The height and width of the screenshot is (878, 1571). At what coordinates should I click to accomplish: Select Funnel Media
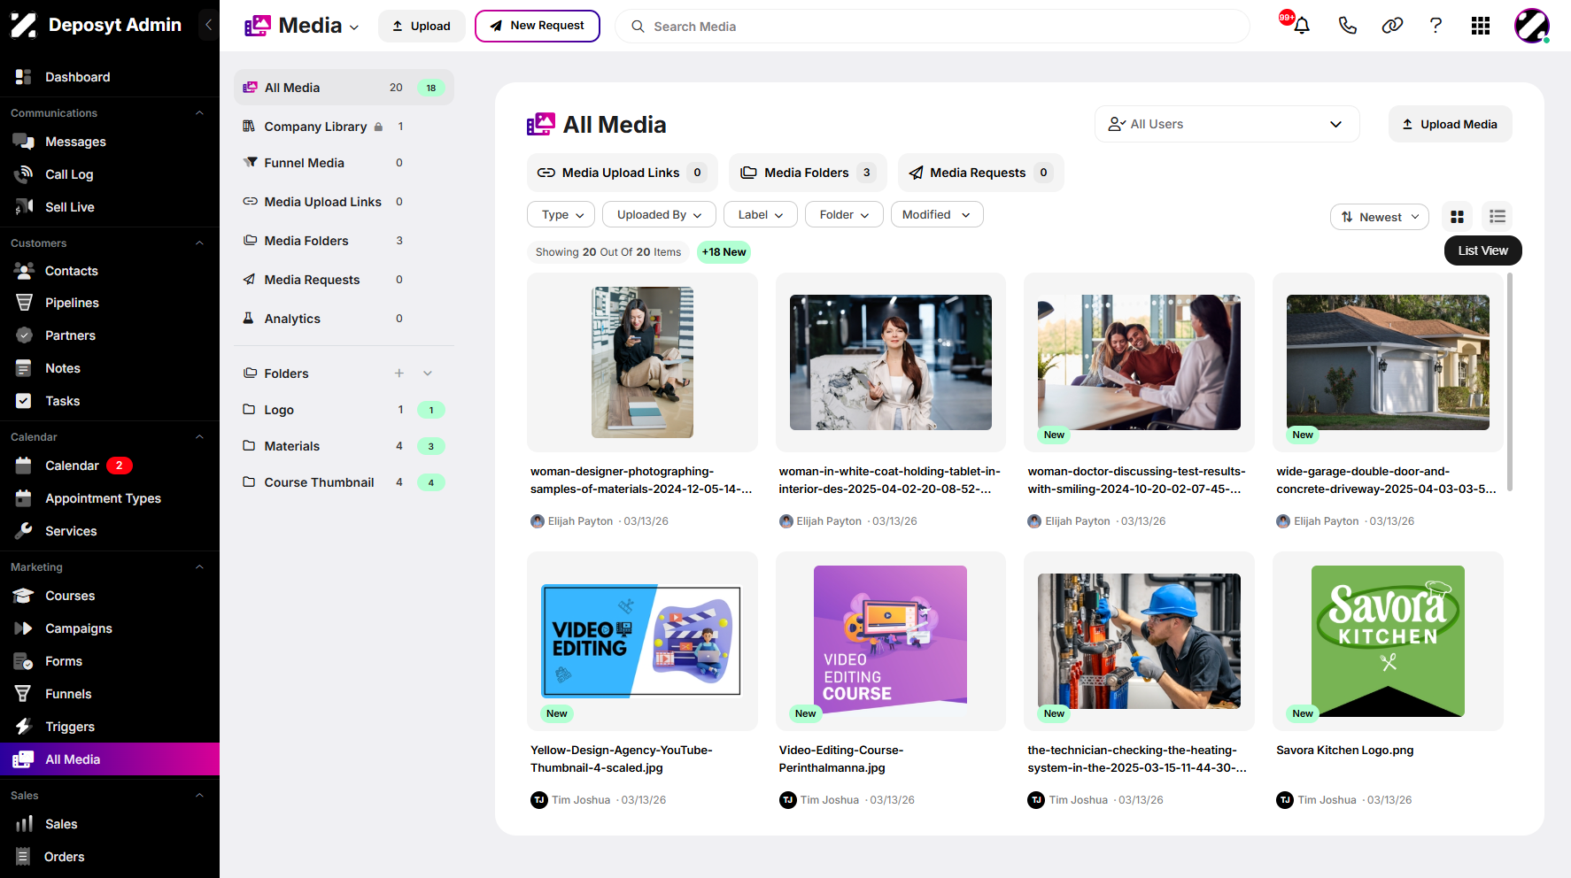point(344,163)
